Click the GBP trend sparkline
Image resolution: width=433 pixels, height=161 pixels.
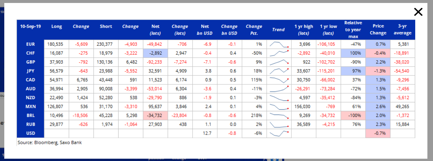coord(279,62)
